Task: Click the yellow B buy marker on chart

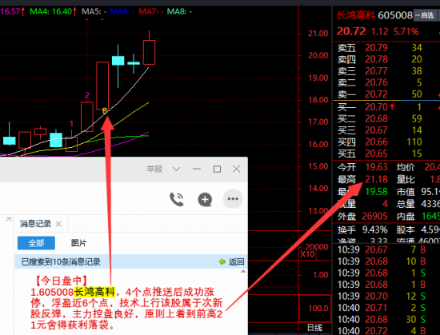Action: pyautogui.click(x=105, y=110)
